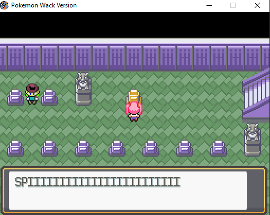Close the Pokemon Wack Version window
This screenshot has width=270, height=215.
(x=257, y=5)
